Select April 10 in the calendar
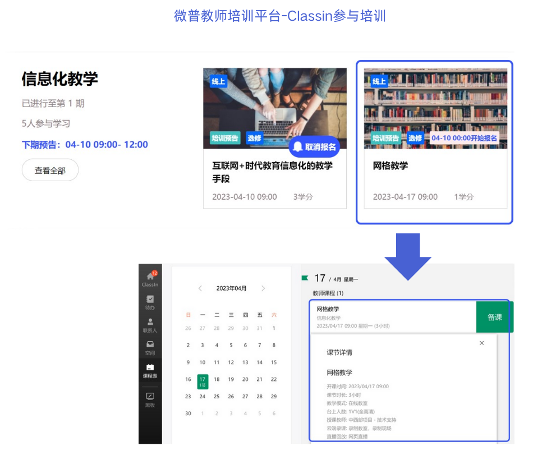533x460 pixels. tap(202, 362)
